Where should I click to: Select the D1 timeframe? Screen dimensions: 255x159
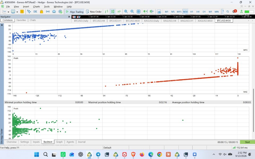(x=204, y=12)
